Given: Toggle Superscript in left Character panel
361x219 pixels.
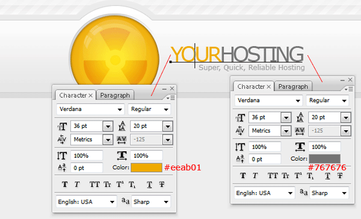Looking at the screenshot, I should [120, 184].
